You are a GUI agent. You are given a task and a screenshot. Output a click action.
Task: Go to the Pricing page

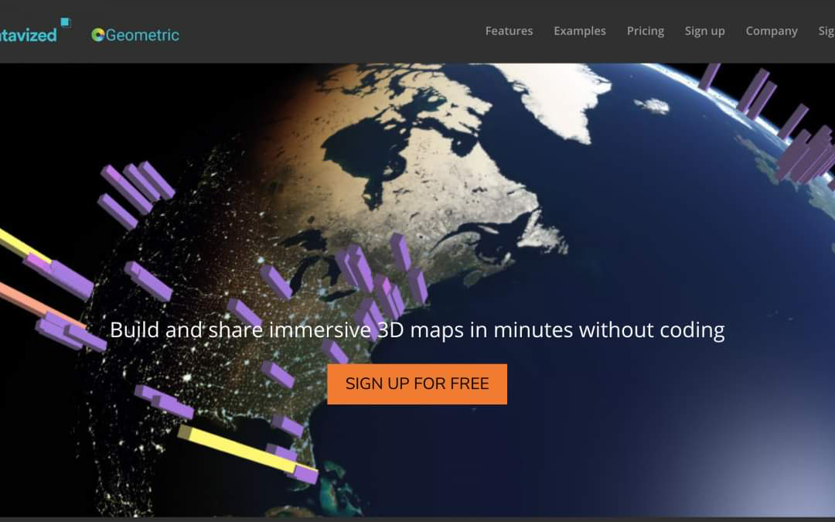click(x=645, y=31)
